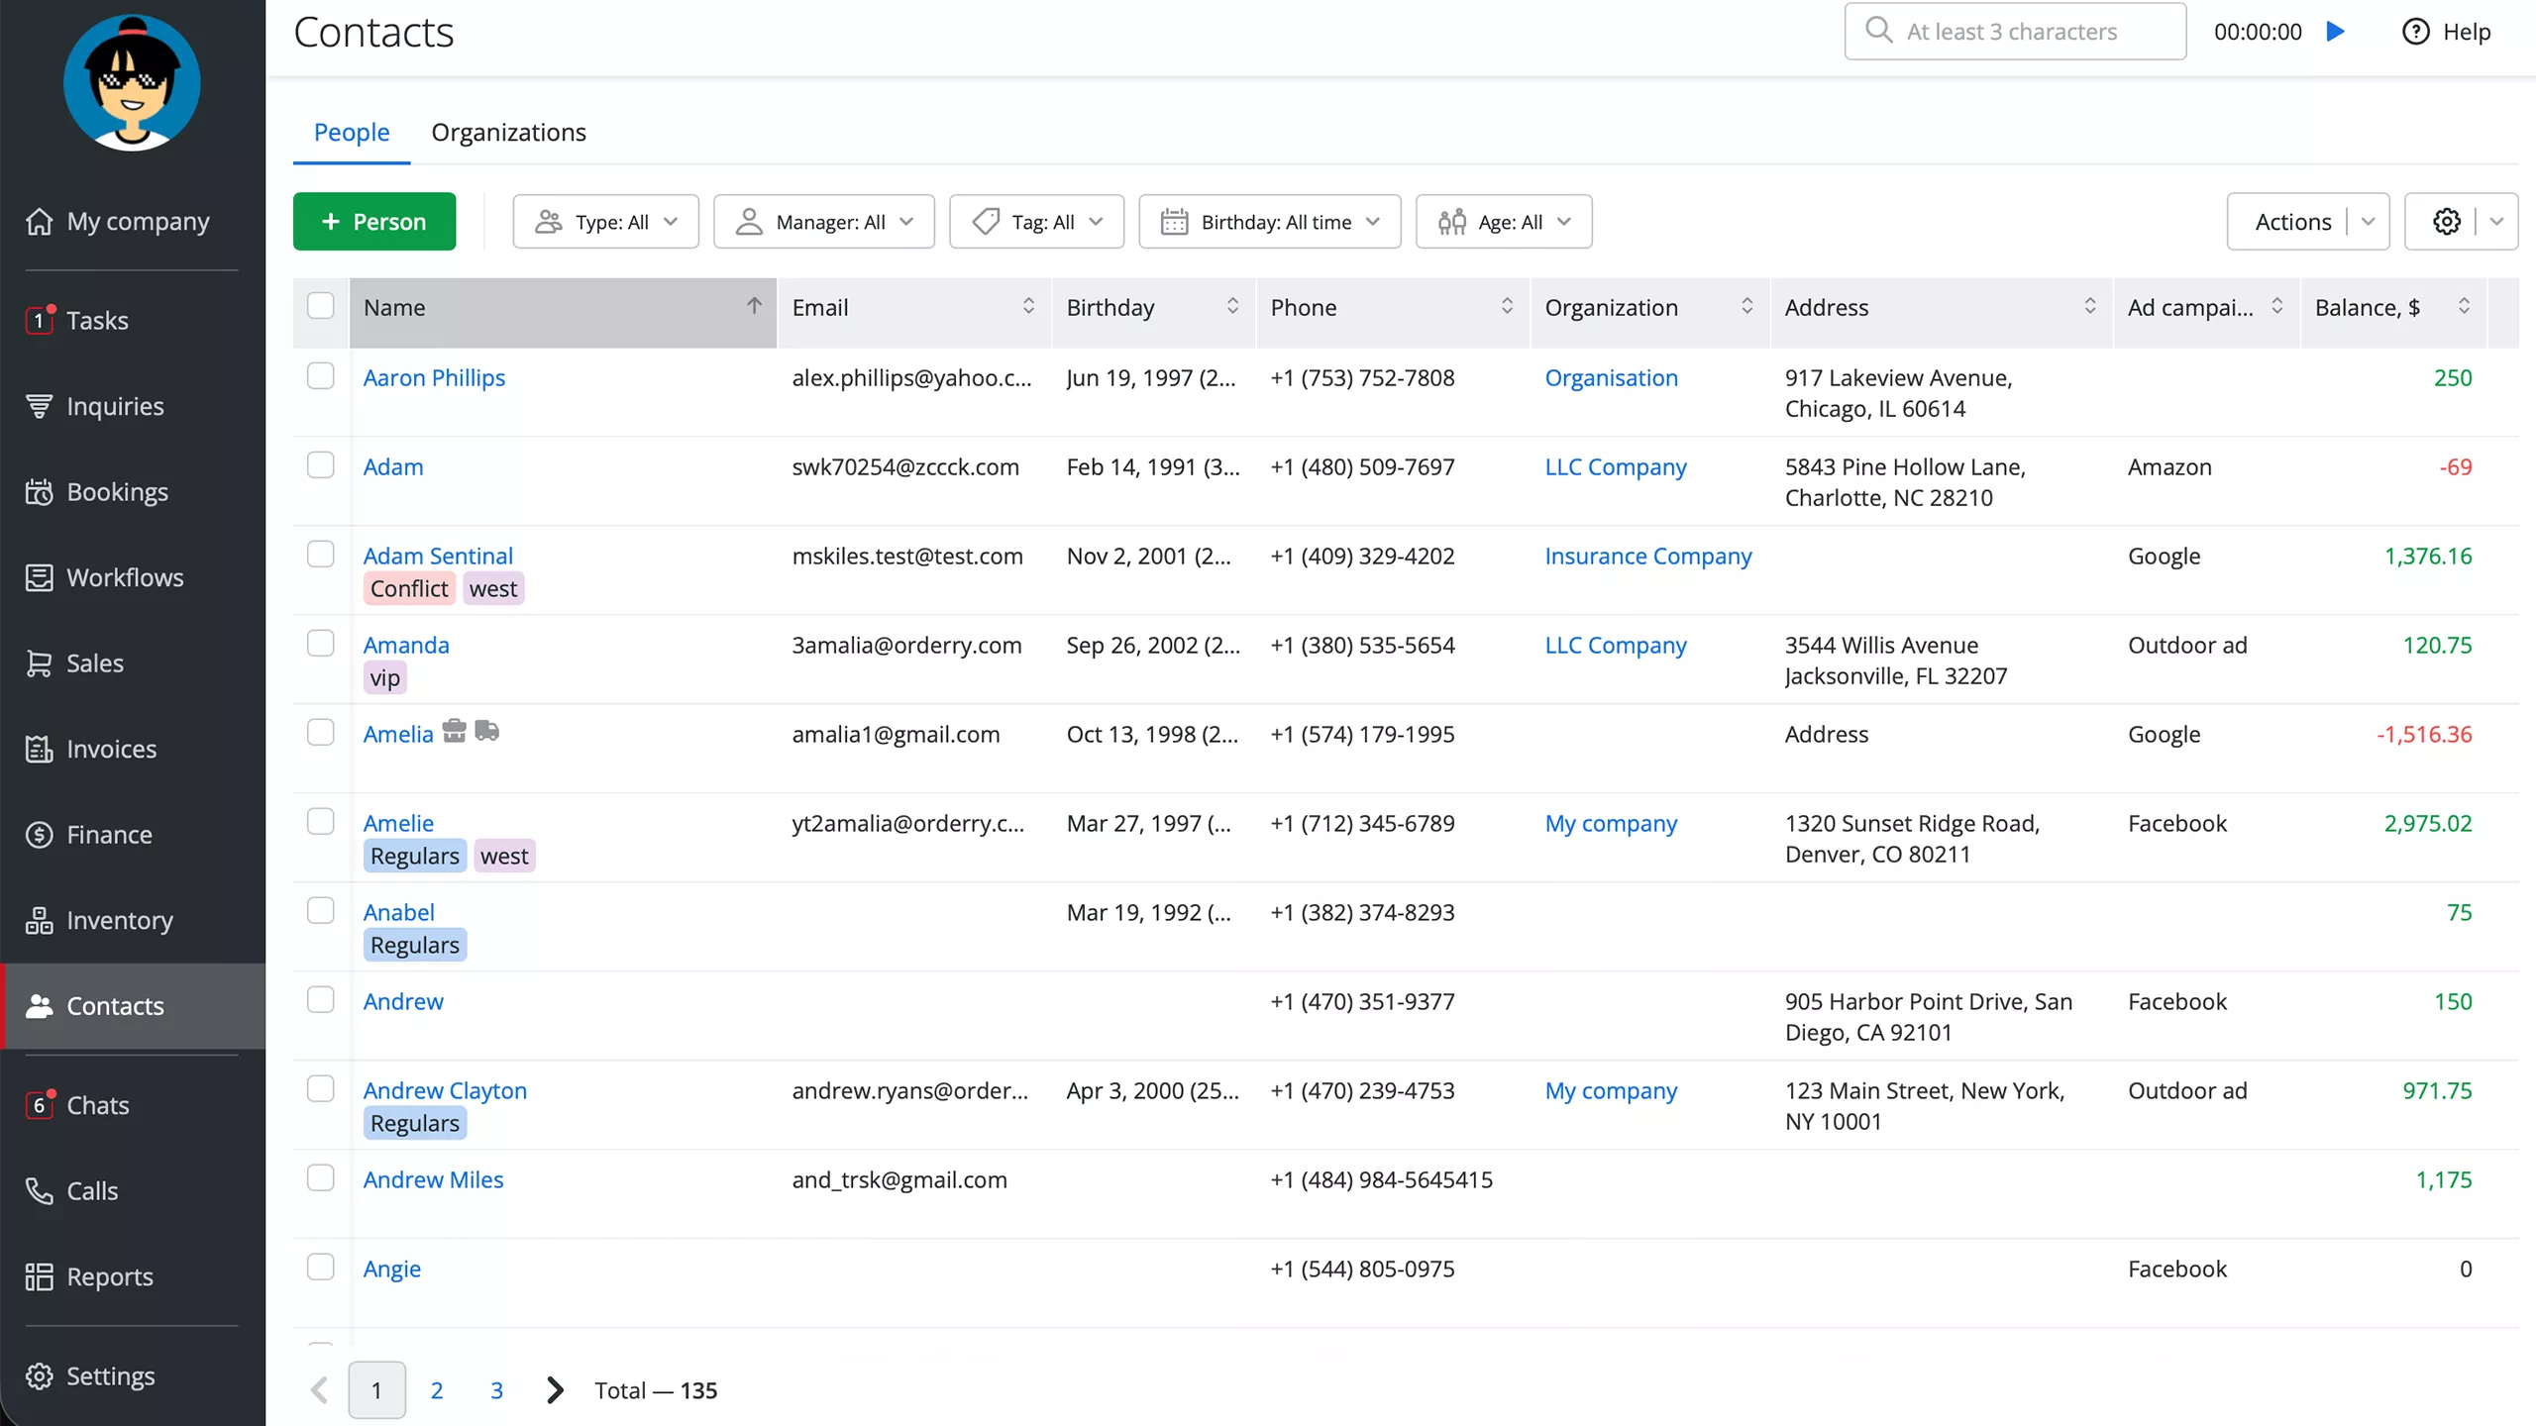The image size is (2536, 1426).
Task: Open the Invoices section
Action: coord(112,749)
